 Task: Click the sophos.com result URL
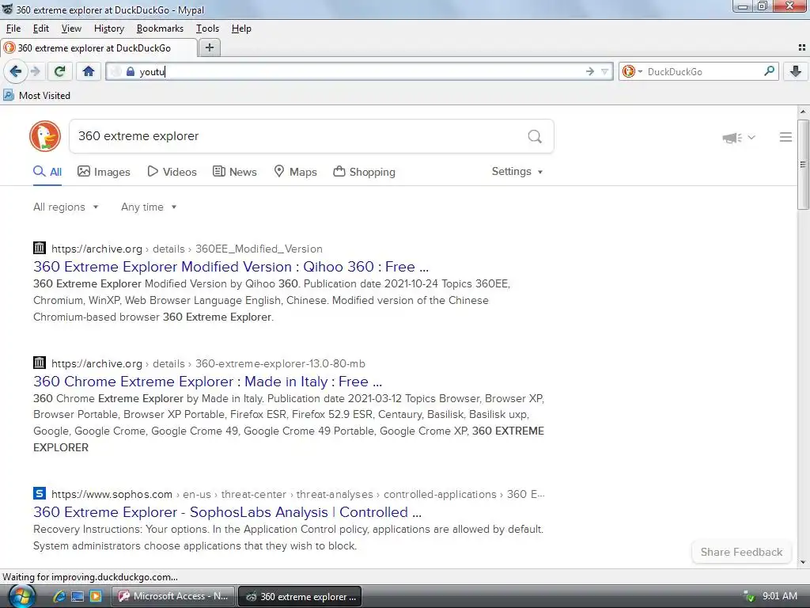298,494
